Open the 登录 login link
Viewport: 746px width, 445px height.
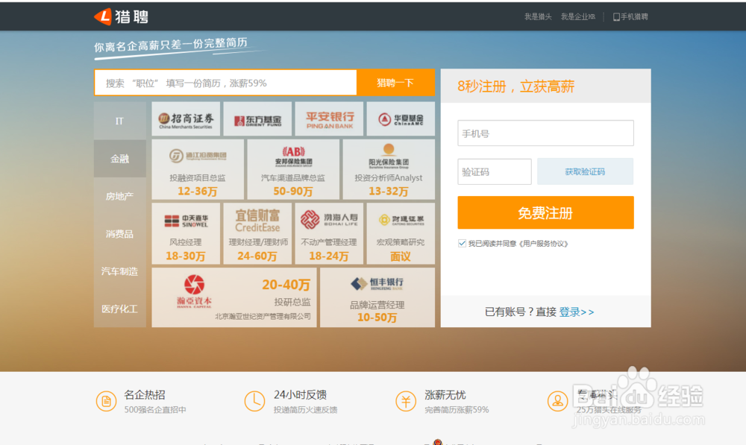[571, 312]
